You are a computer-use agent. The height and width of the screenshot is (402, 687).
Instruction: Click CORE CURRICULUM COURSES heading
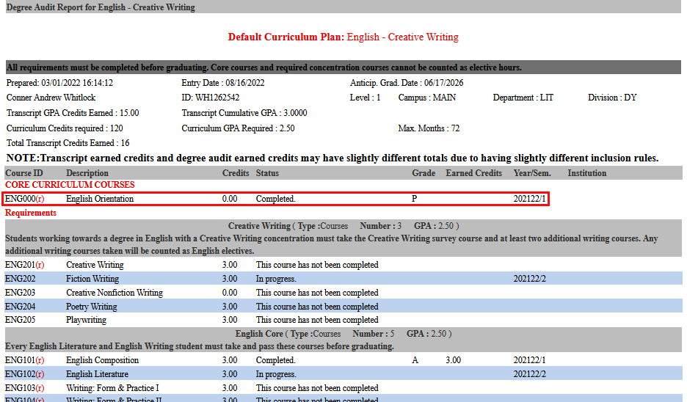[70, 185]
